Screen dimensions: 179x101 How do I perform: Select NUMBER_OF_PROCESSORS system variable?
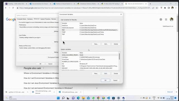(x=90, y=62)
